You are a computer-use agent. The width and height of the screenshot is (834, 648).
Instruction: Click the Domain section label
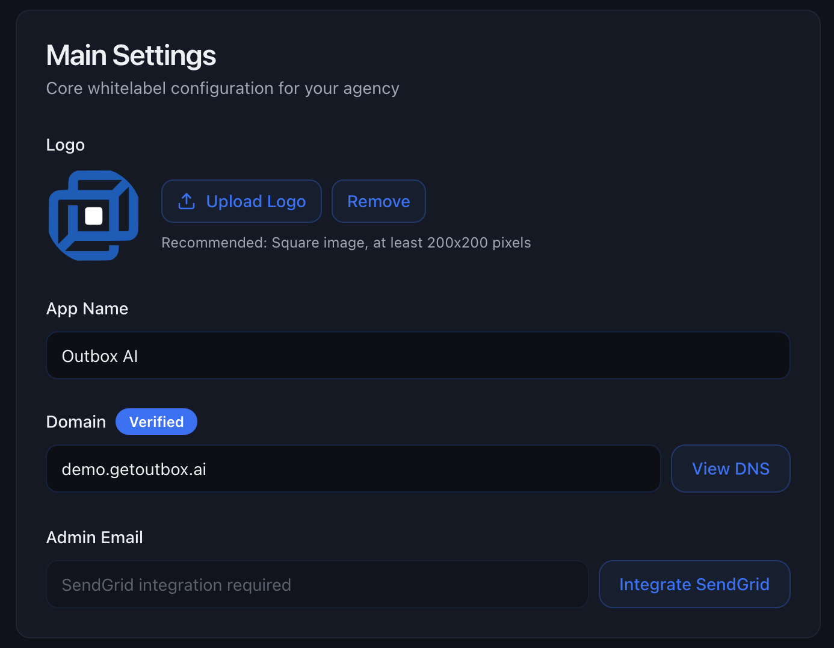point(75,422)
